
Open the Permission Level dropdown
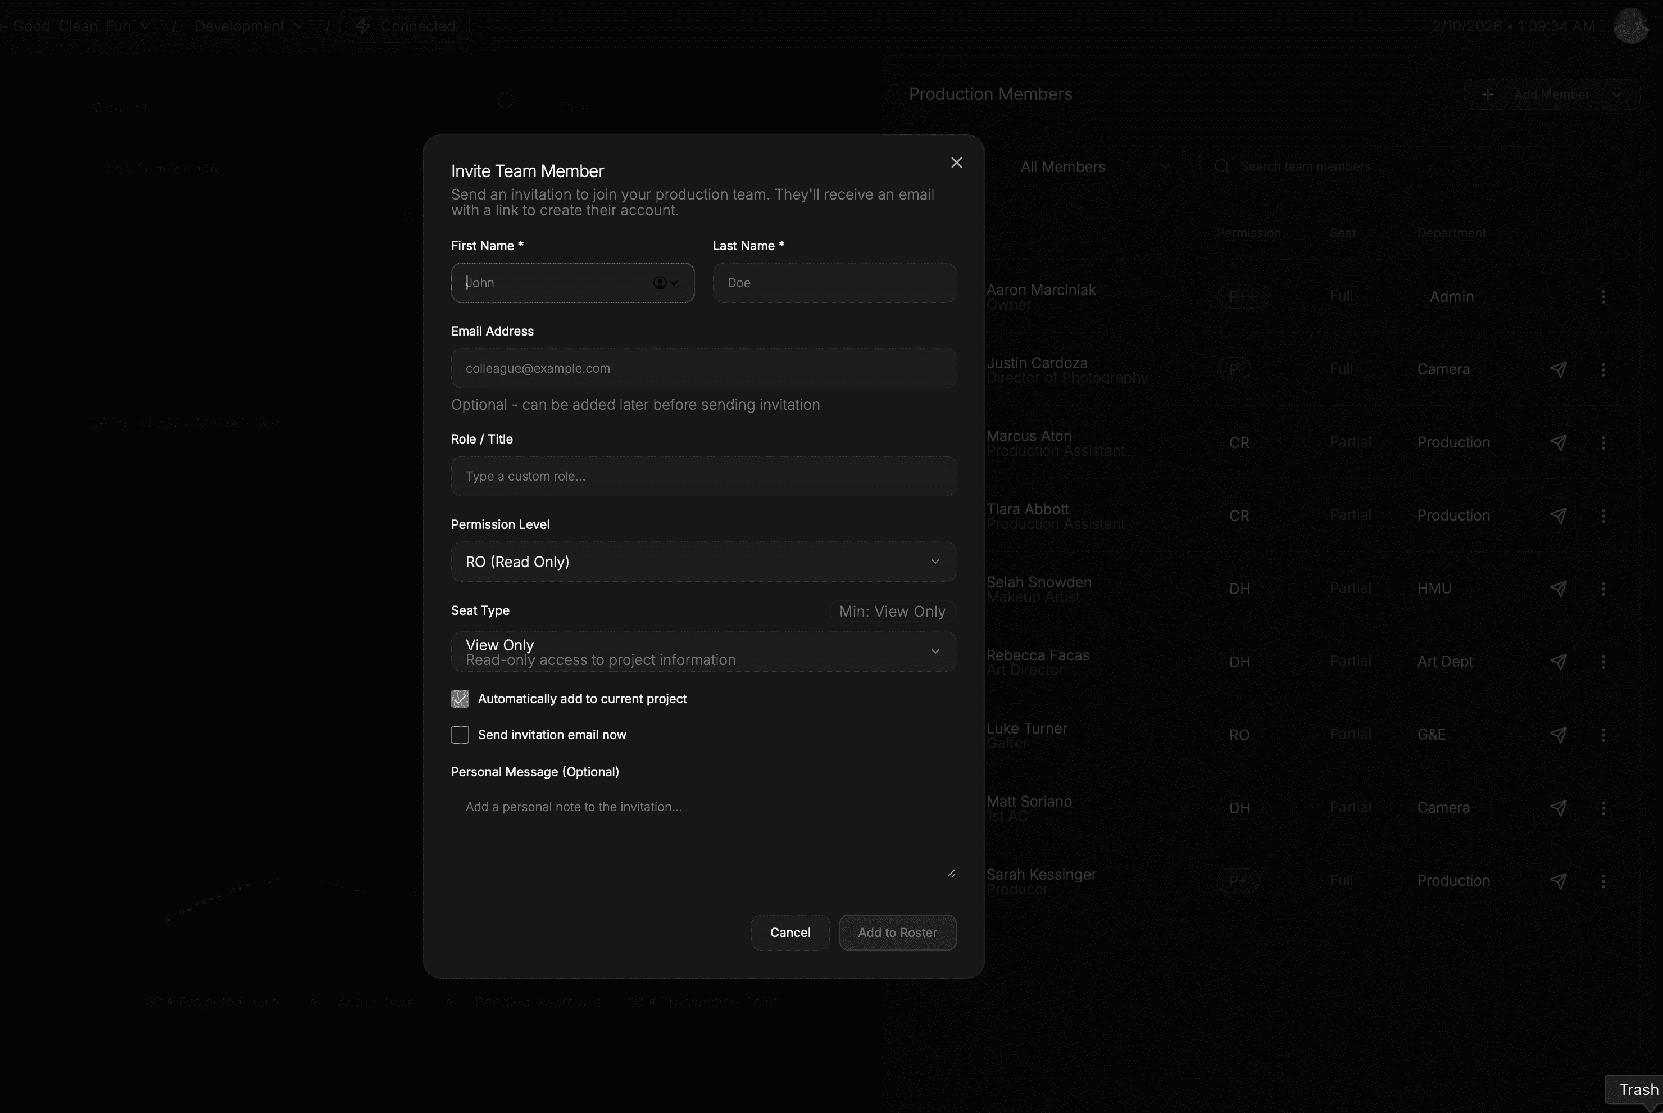coord(703,562)
